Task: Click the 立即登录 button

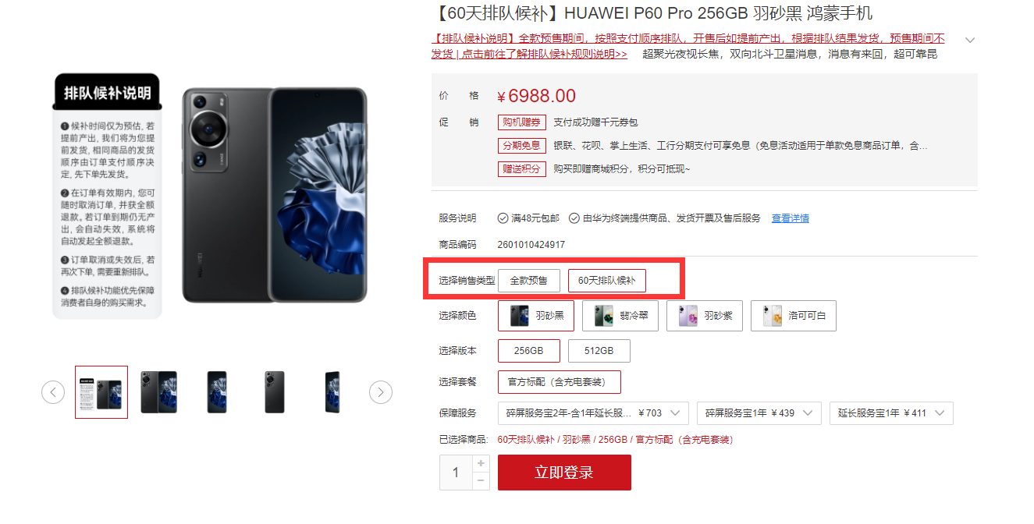Action: coord(564,473)
